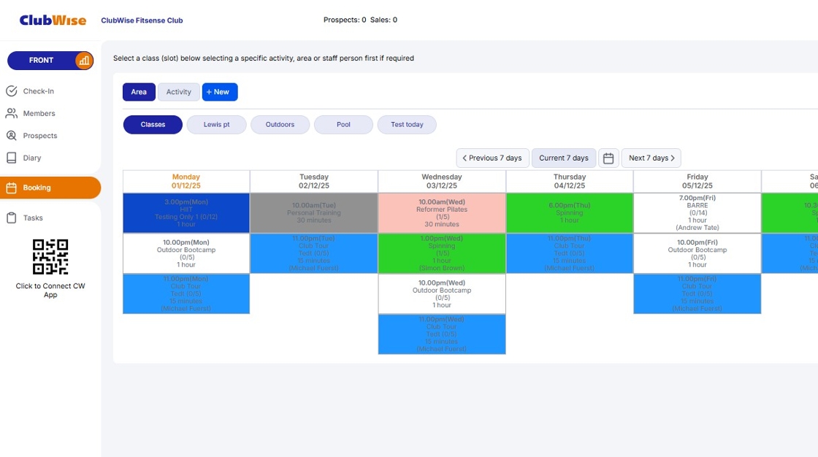Screen dimensions: 818x457
Task: Click Current 7 days button
Action: pyautogui.click(x=563, y=158)
